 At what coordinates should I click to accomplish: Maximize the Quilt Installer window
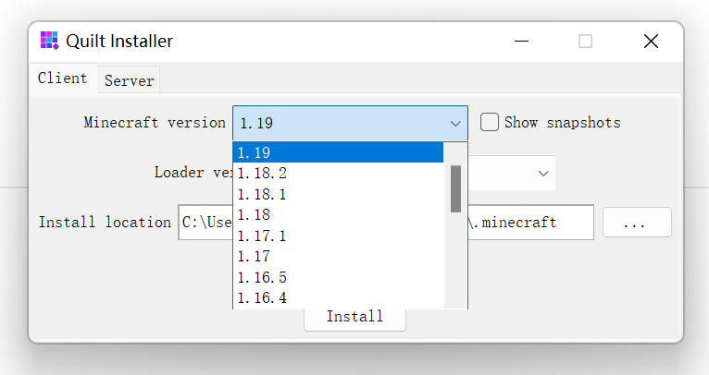(585, 41)
